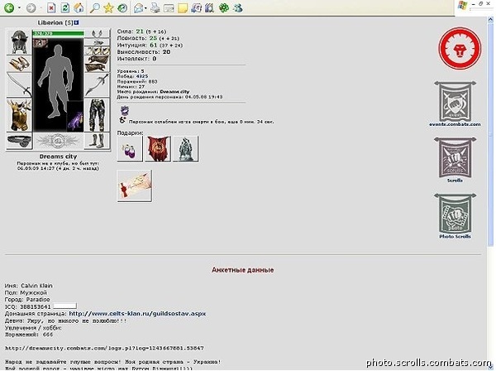Click the green health bar
The width and height of the screenshot is (496, 371).
pyautogui.click(x=58, y=33)
